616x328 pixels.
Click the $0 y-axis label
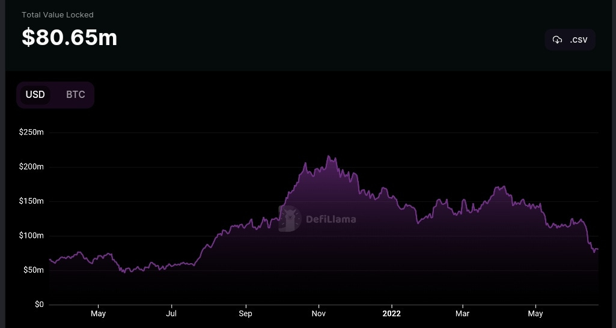[39, 305]
